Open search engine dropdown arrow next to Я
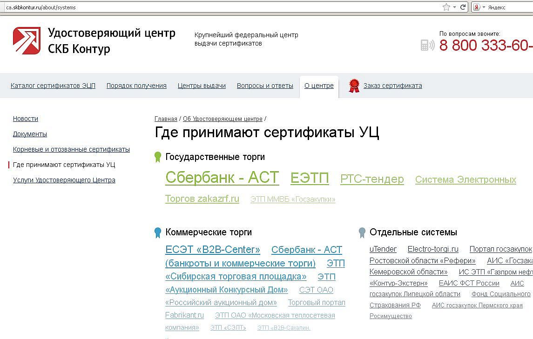The image size is (533, 339). click(484, 7)
